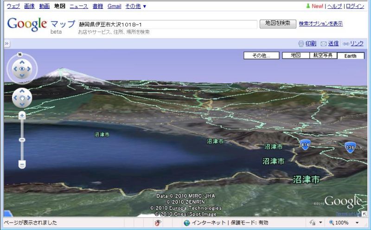The width and height of the screenshot is (371, 230).
Task: Click the route 414 shield on the map
Action: (x=305, y=145)
